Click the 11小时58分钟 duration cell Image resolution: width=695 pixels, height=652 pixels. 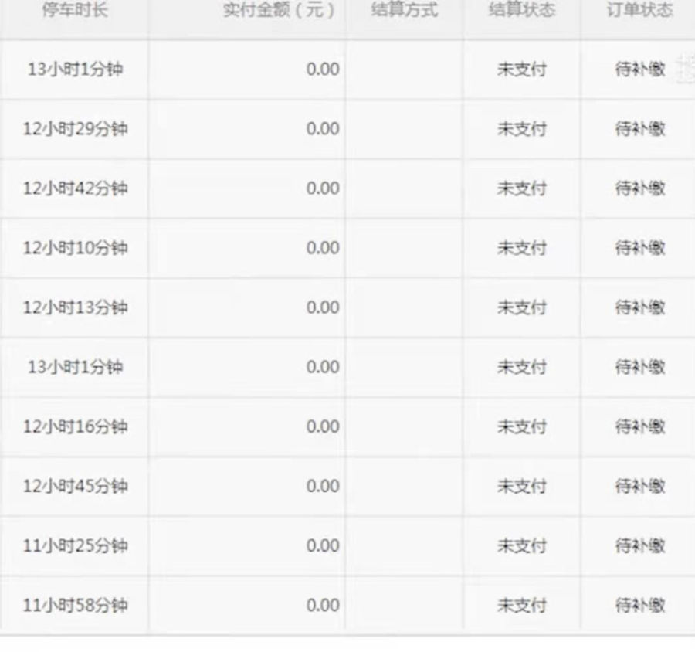point(75,606)
